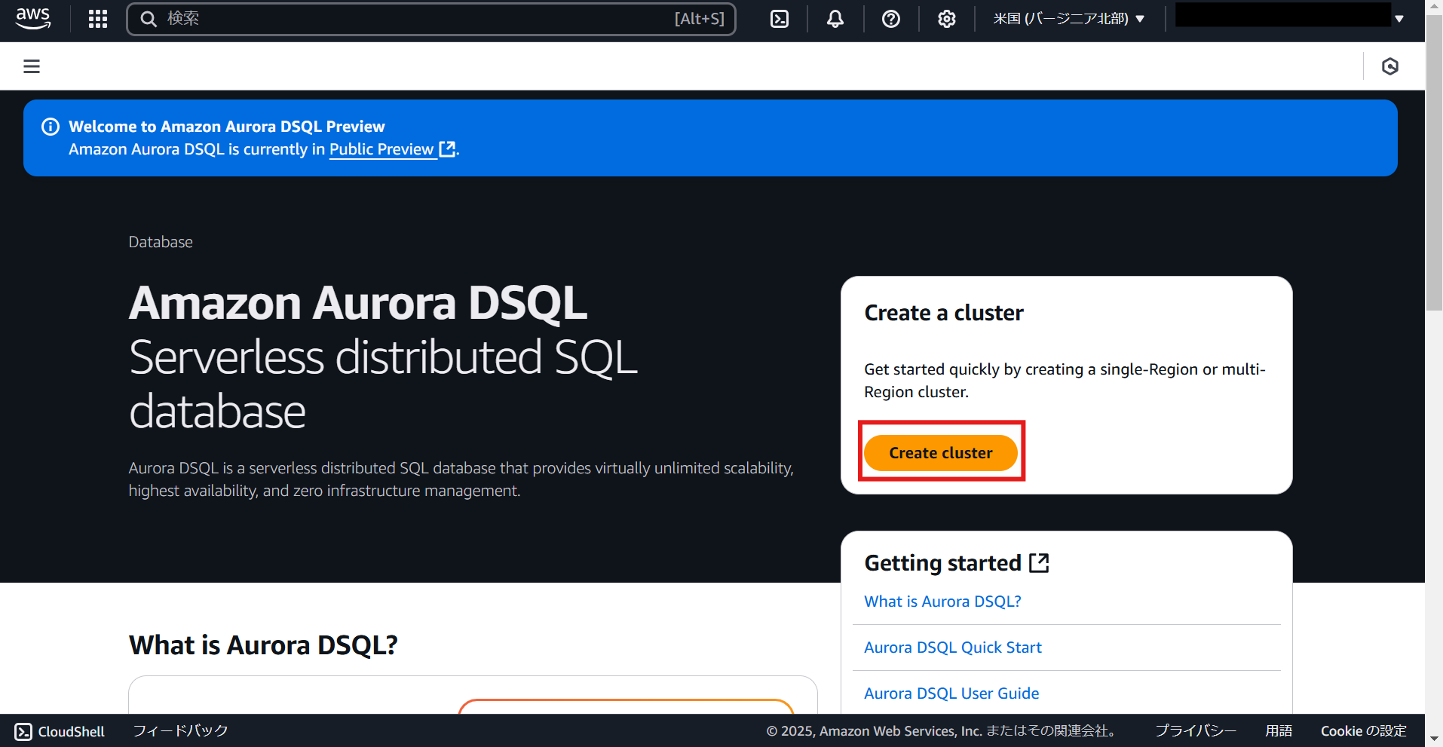
Task: Click the AWS logo home icon
Action: (33, 18)
